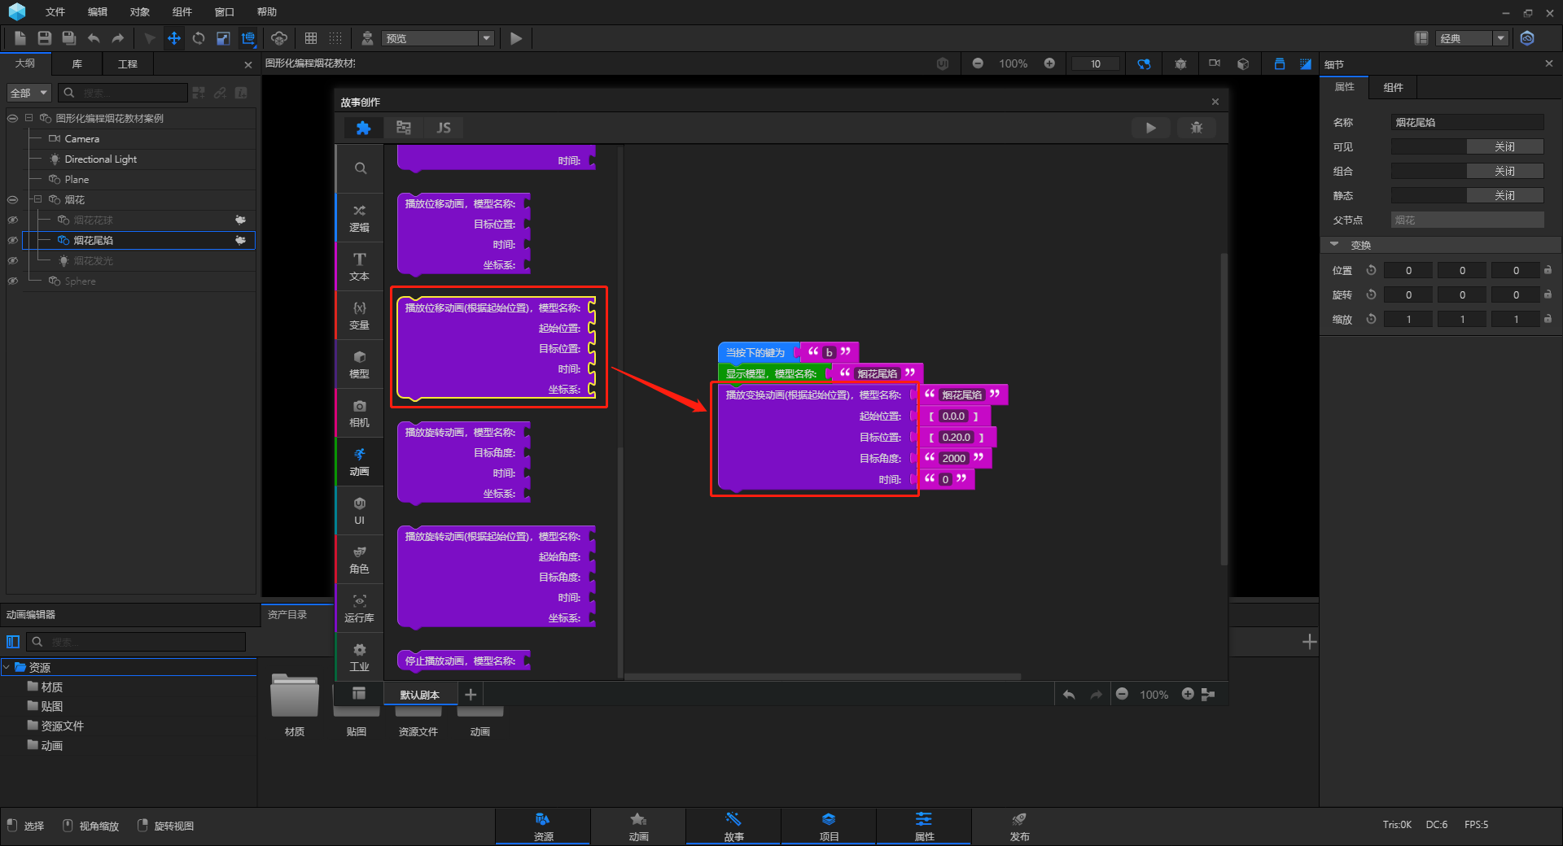Undo the last action
1563x846 pixels.
click(94, 38)
